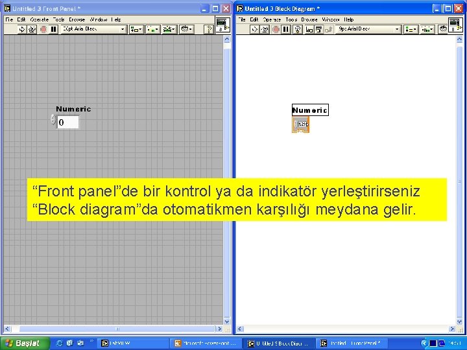The width and height of the screenshot is (467, 350).
Task: Open the Window menu in Block Diagram window
Action: pyautogui.click(x=331, y=19)
